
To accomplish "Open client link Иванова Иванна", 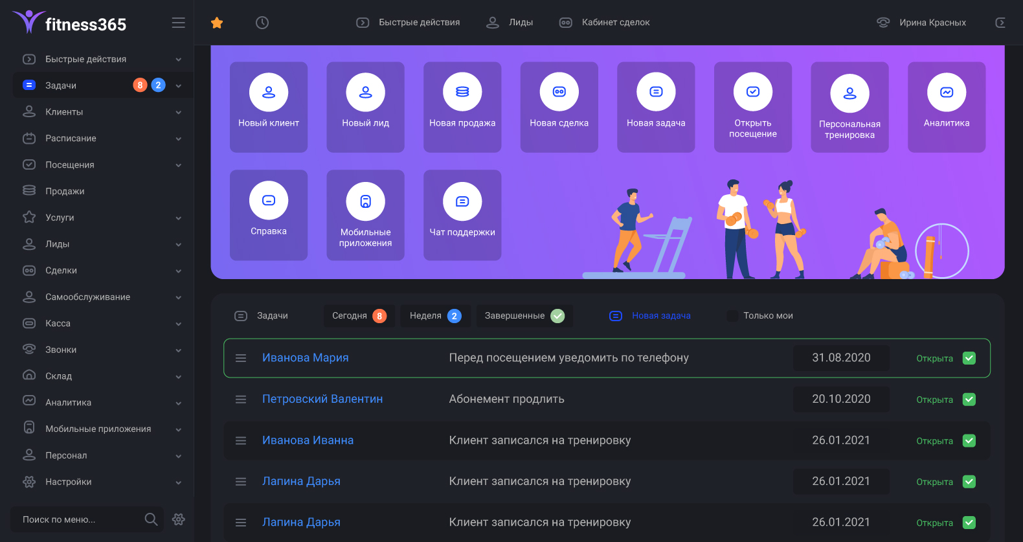I will click(308, 440).
